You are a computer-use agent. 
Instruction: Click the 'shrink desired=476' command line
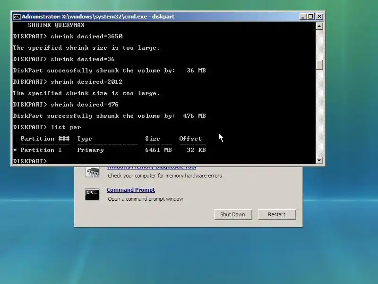[x=66, y=104]
